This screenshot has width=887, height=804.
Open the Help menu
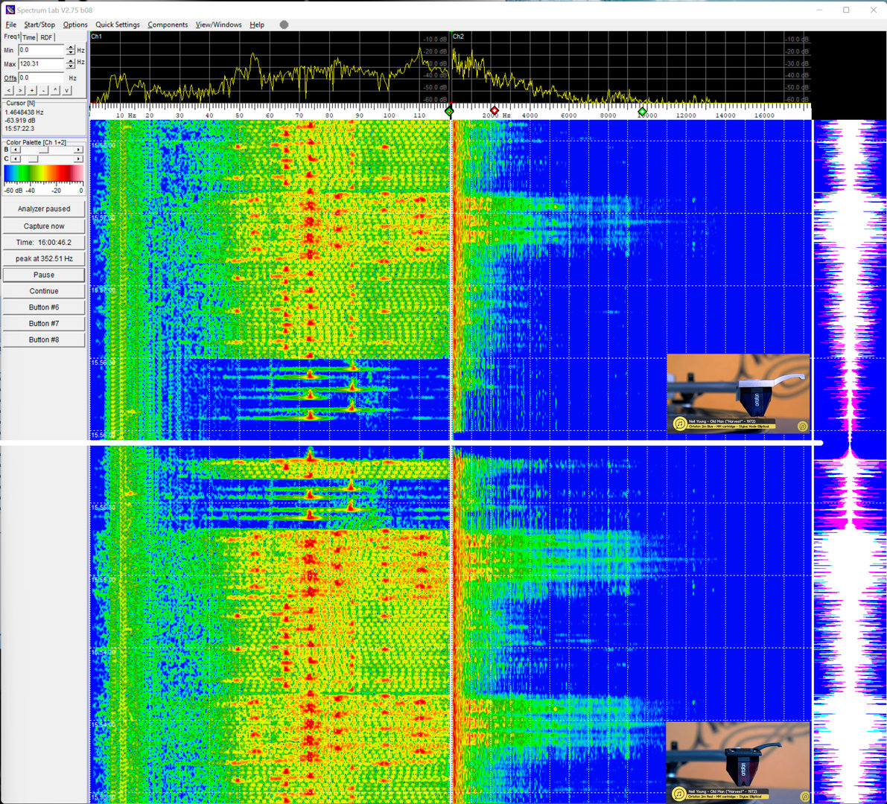[257, 25]
